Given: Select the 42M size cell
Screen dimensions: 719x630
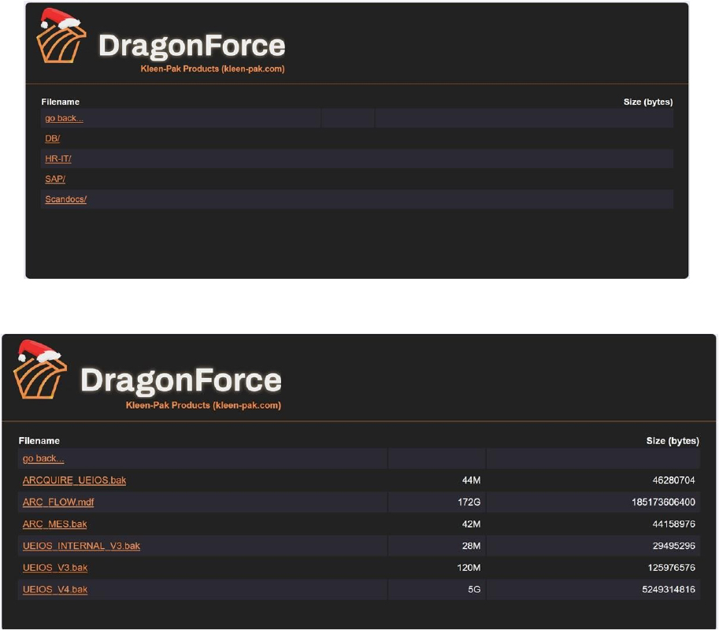Looking at the screenshot, I should click(x=472, y=524).
